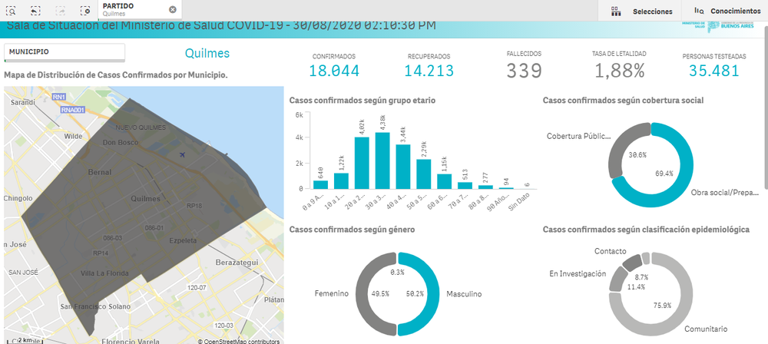The width and height of the screenshot is (768, 344).
Task: Step forward one selection
Action: click(61, 11)
